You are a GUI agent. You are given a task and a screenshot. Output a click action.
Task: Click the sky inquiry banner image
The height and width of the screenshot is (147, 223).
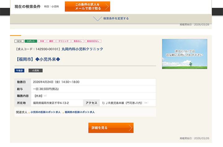click(x=184, y=54)
